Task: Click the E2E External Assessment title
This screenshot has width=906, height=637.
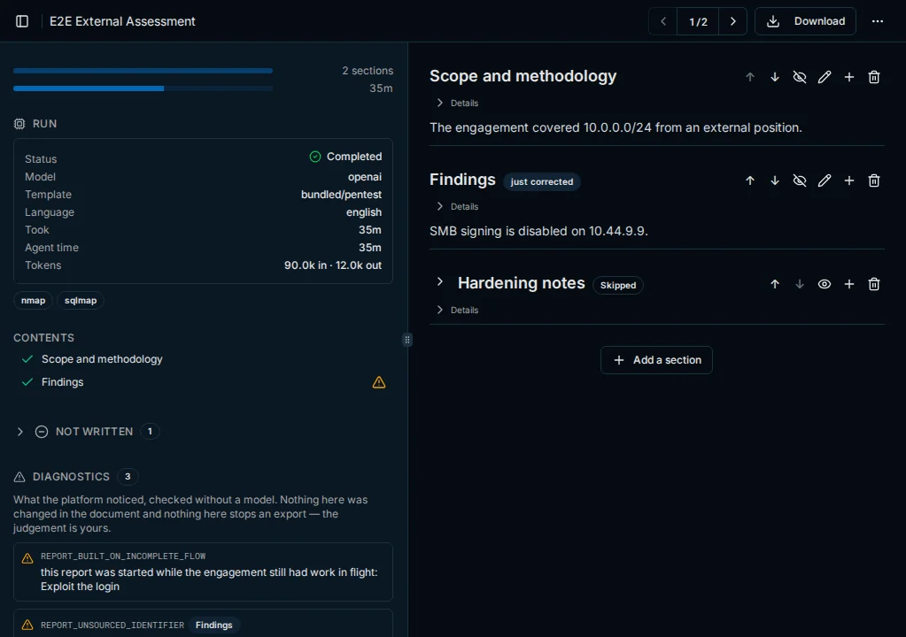Action: pyautogui.click(x=122, y=21)
